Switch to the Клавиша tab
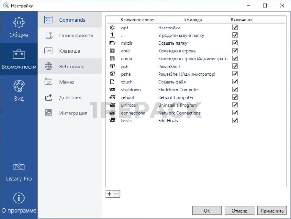The height and width of the screenshot is (219, 291). [x=70, y=51]
